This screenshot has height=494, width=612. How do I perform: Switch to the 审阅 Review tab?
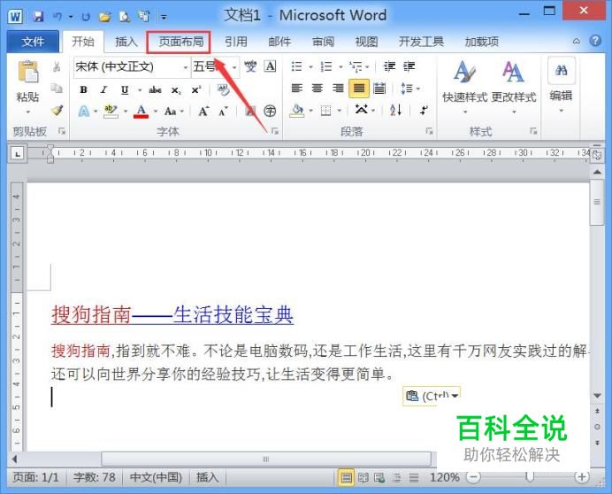coord(323,42)
